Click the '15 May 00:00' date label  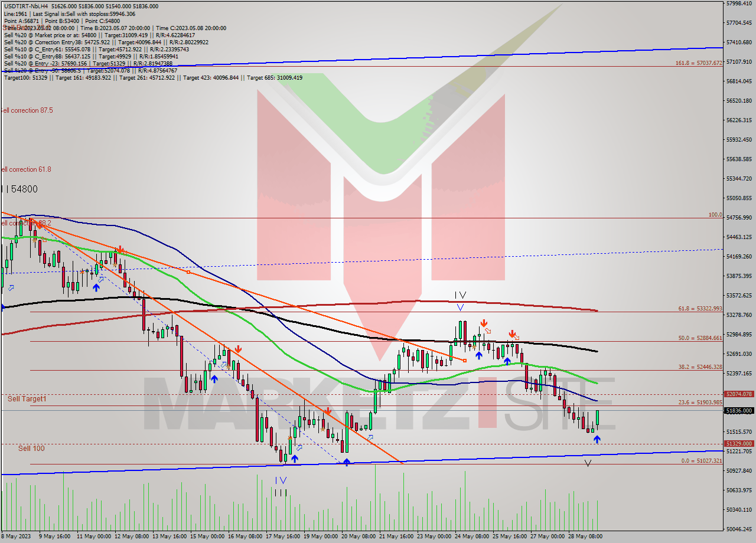(208, 537)
